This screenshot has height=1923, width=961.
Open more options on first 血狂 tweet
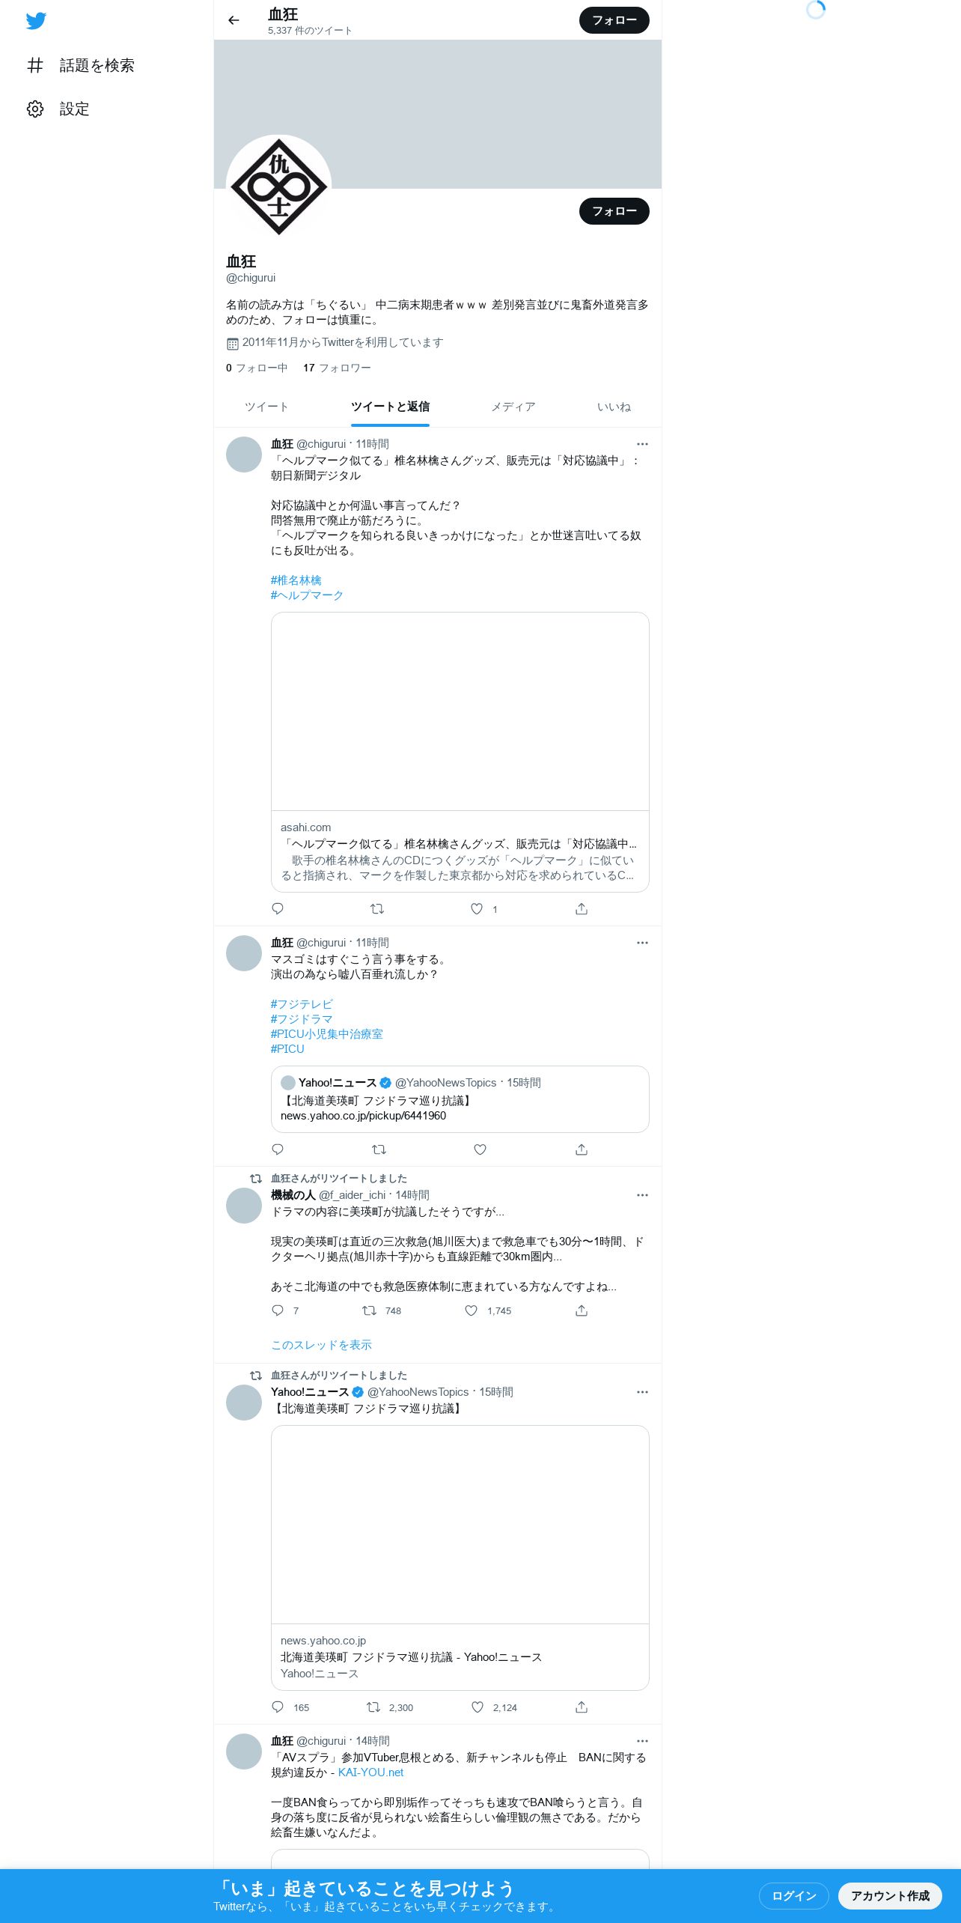(642, 444)
